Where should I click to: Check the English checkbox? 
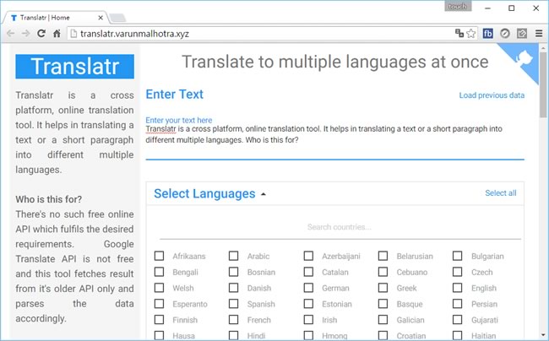coord(457,288)
